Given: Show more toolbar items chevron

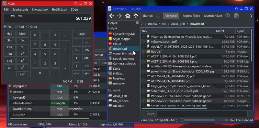Looking at the screenshot, I should [251, 16].
